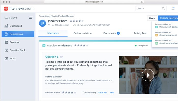Rate this answer one star

point(63,93)
